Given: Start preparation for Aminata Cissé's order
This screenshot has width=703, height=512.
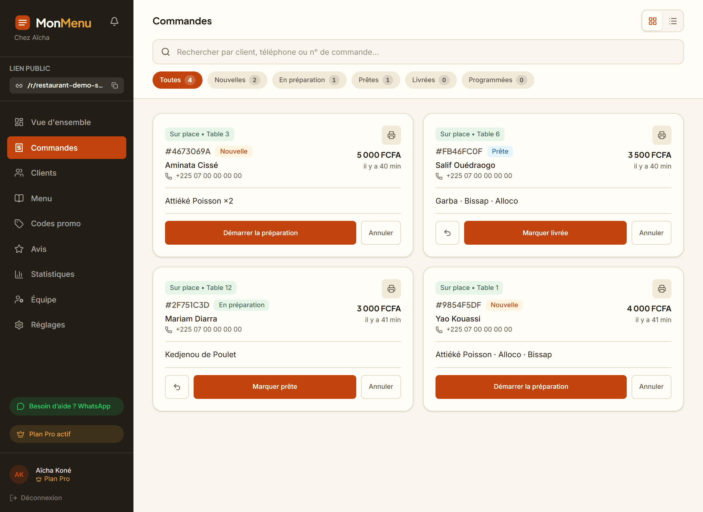Looking at the screenshot, I should [260, 233].
